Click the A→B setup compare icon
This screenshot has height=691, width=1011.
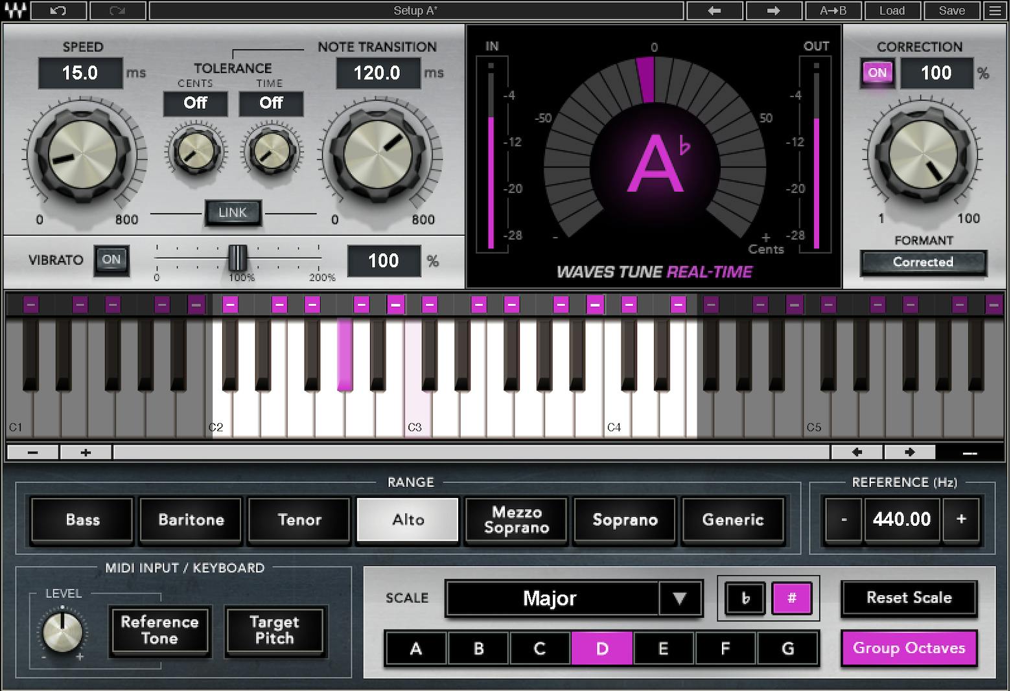[833, 10]
